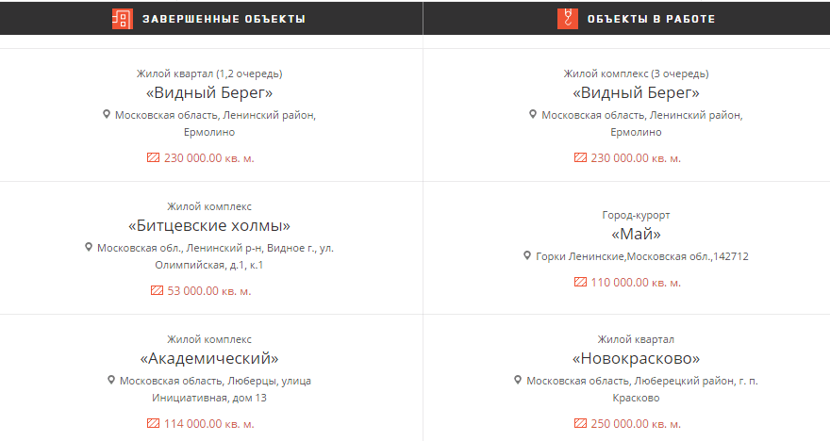Open the «Академический» project title
830x441 pixels.
(x=209, y=358)
